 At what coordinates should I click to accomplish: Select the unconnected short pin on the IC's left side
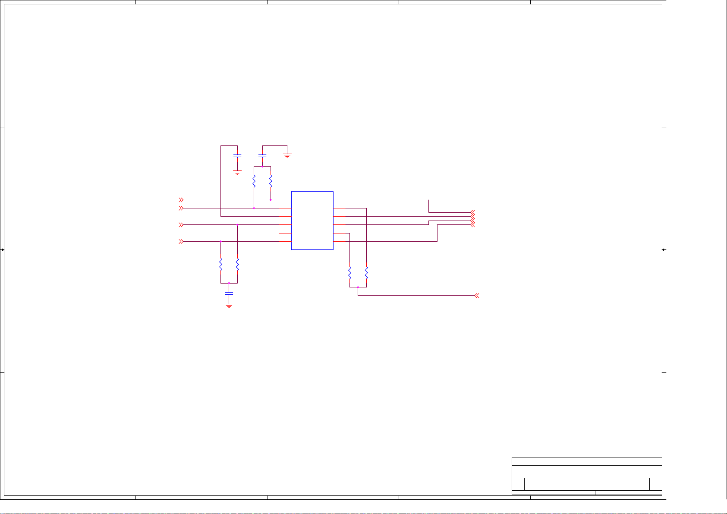(285, 233)
